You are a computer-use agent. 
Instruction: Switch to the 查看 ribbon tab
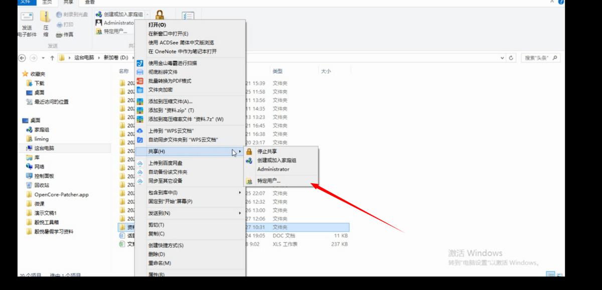[89, 4]
